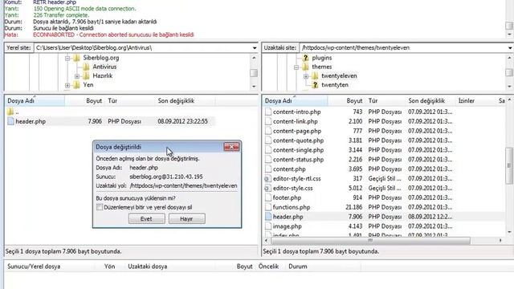The width and height of the screenshot is (514, 289).
Task: Click the remote list horizontal scrollbar
Action: (370, 241)
